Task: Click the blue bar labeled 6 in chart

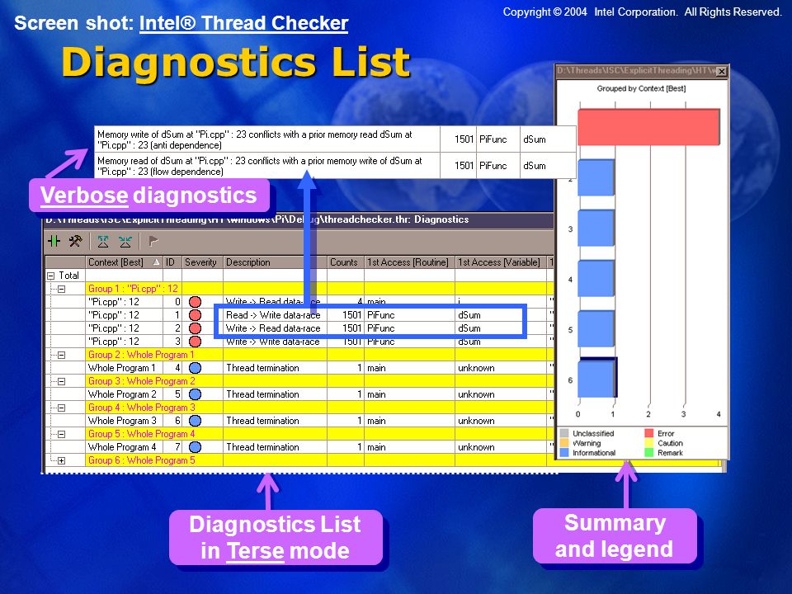Action: coord(596,379)
